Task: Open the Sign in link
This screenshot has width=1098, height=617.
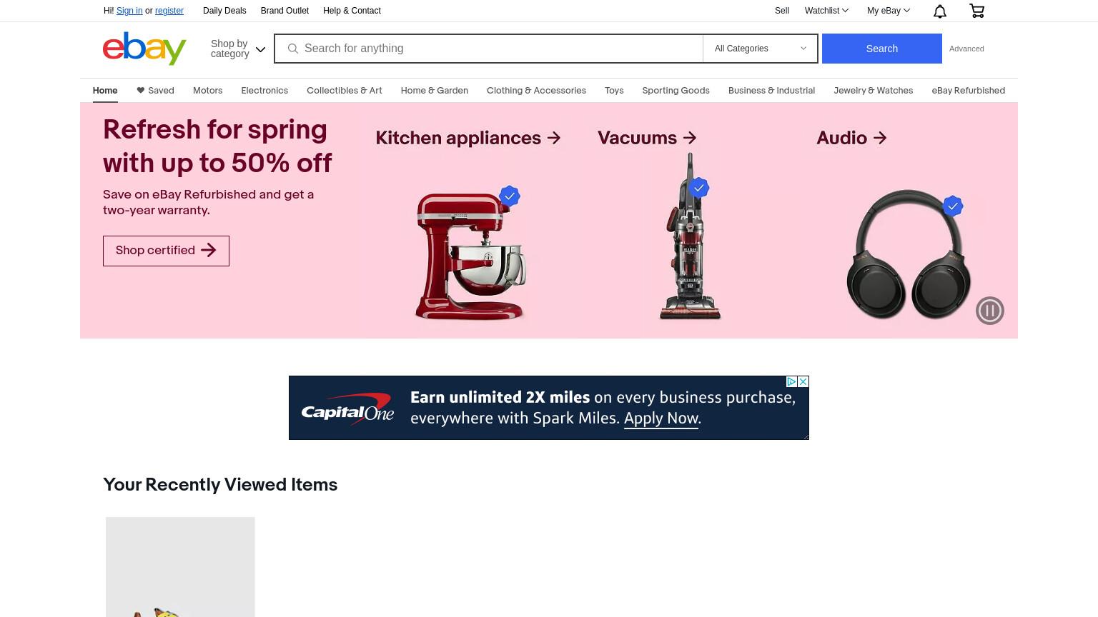Action: point(129,11)
